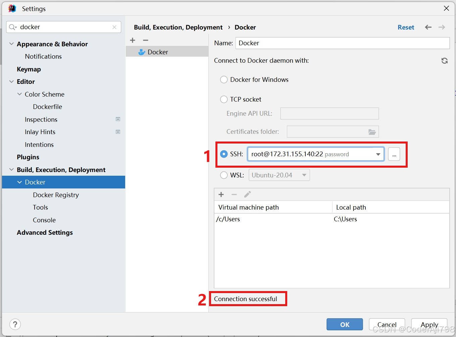Add a new Docker configuration with plus icon
Viewport: 456px width, 337px height.
pyautogui.click(x=133, y=40)
